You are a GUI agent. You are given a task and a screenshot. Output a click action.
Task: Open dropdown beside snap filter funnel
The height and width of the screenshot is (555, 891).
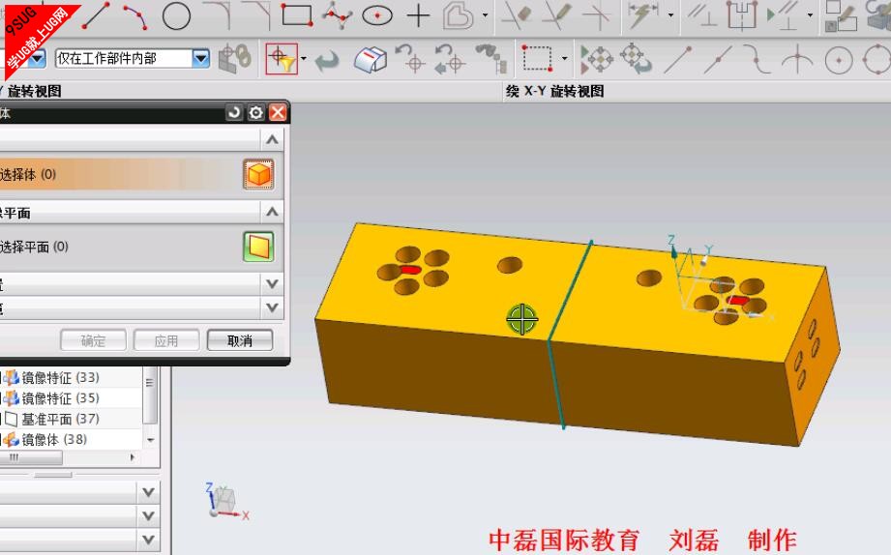pyautogui.click(x=304, y=59)
